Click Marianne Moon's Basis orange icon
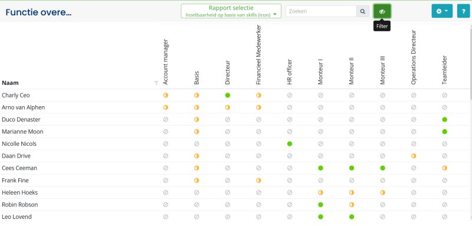 point(196,132)
